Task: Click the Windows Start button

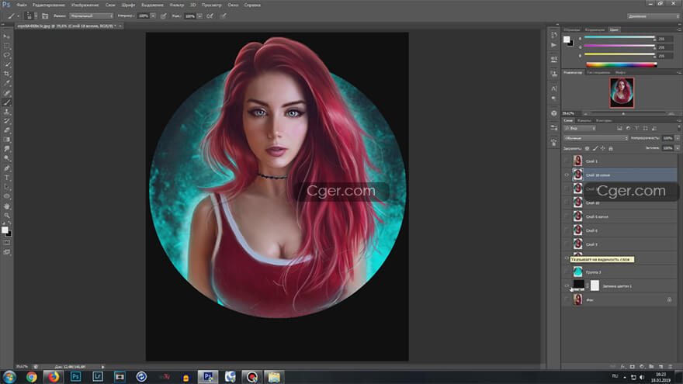Action: click(x=9, y=376)
